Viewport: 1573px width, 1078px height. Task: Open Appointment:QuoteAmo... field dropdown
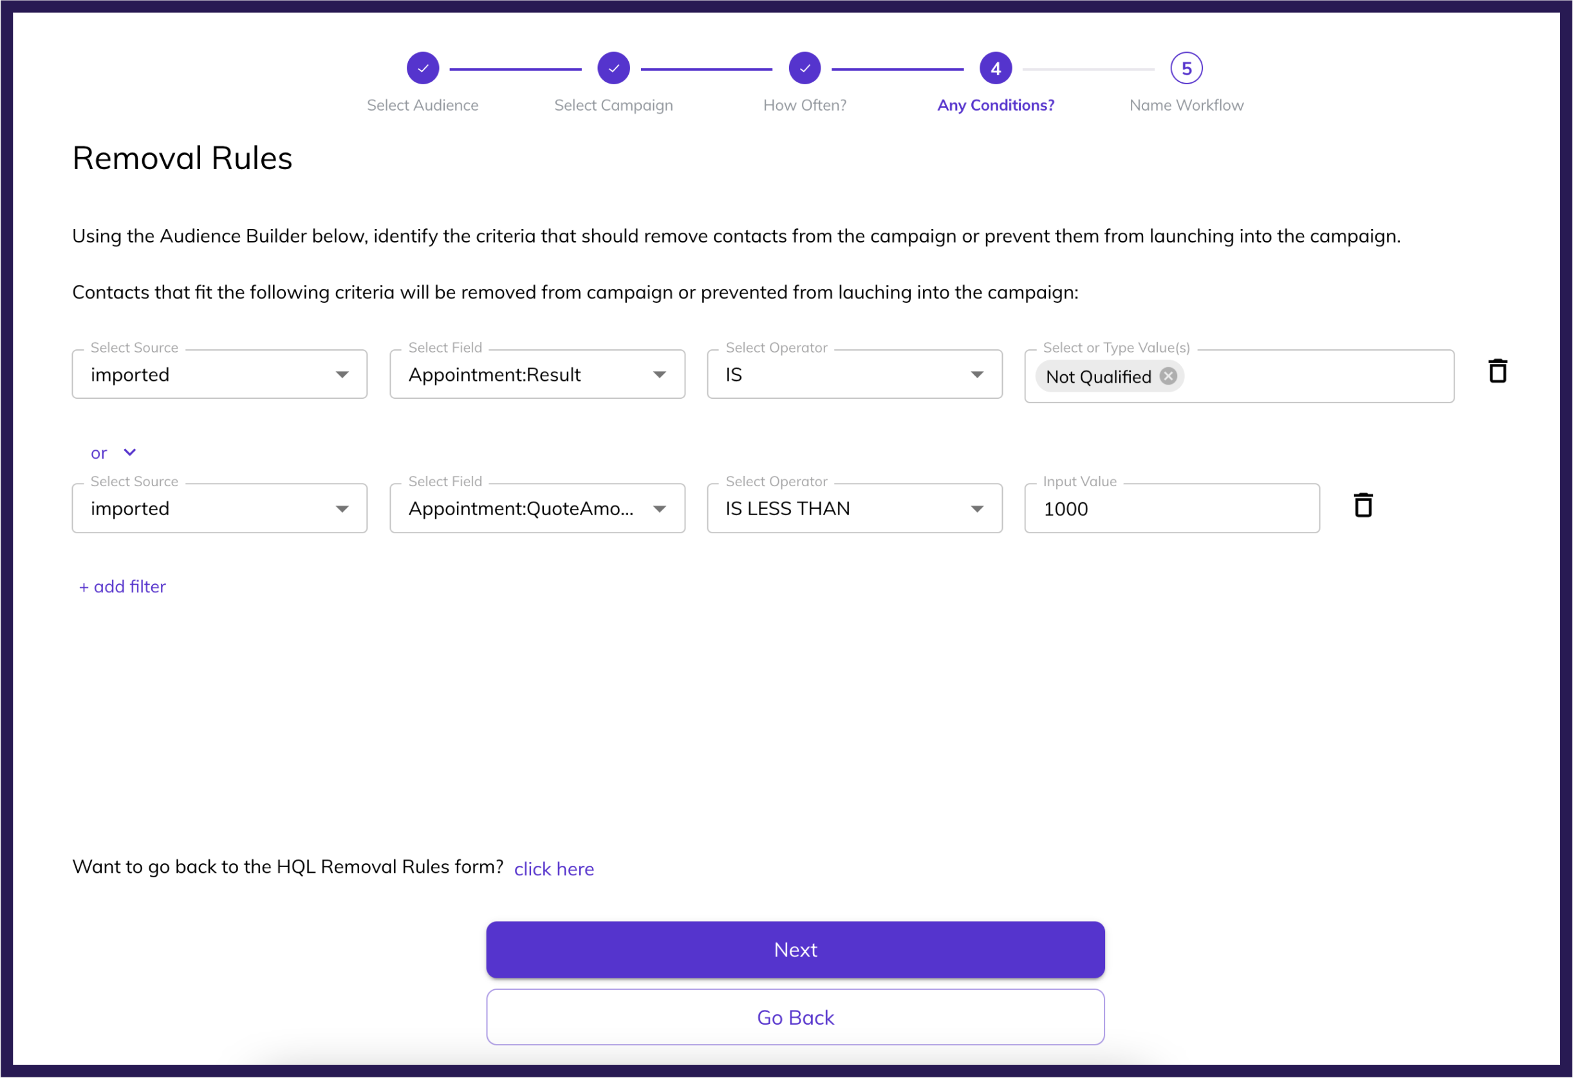click(x=537, y=509)
